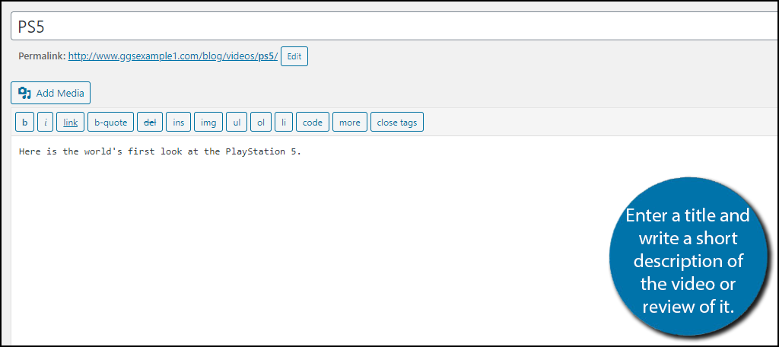Image resolution: width=779 pixels, height=347 pixels.
Task: Insert a code tag
Action: (x=313, y=123)
